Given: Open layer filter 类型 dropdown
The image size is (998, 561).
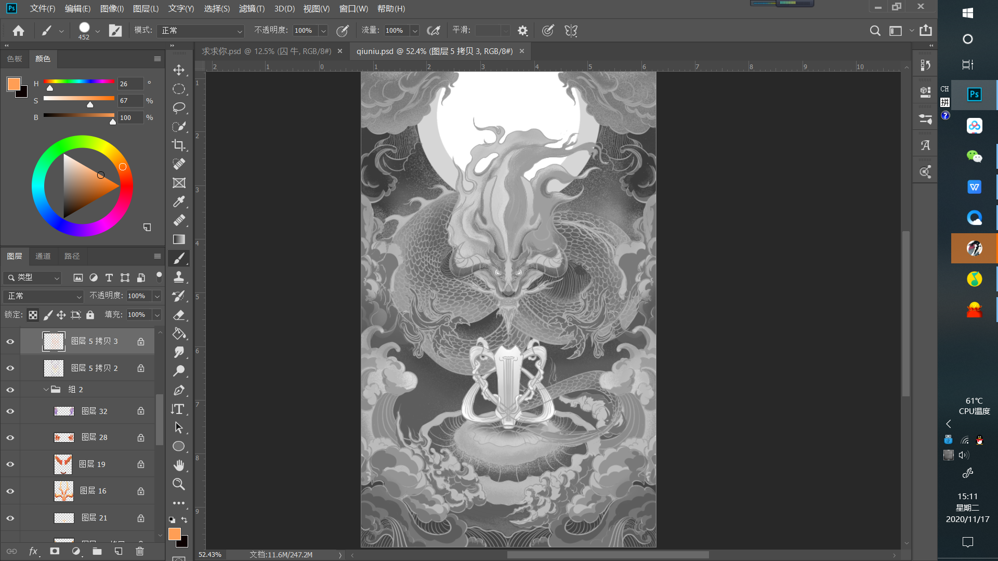Looking at the screenshot, I should point(33,278).
